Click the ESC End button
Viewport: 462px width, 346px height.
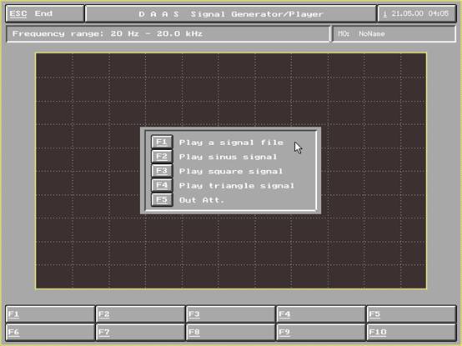45,14
